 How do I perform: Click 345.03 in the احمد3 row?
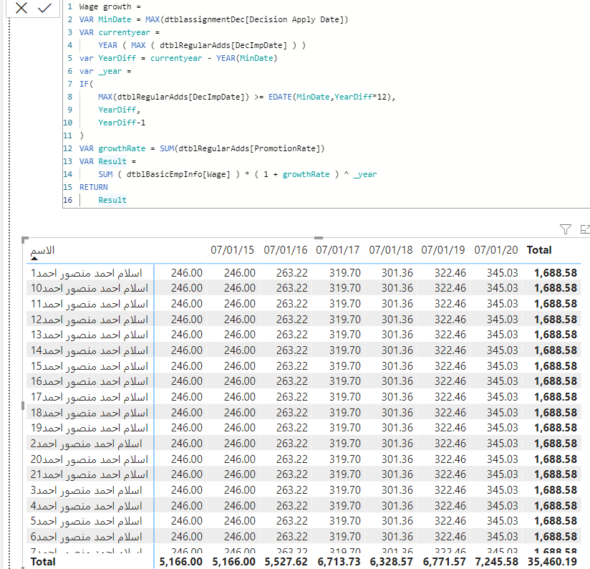[503, 490]
